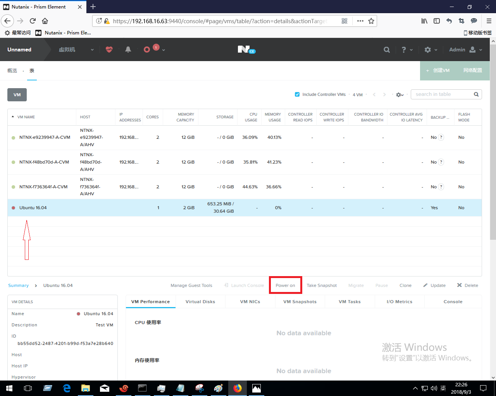This screenshot has height=396, width=496.
Task: Sort by HOST column header
Action: (85, 117)
